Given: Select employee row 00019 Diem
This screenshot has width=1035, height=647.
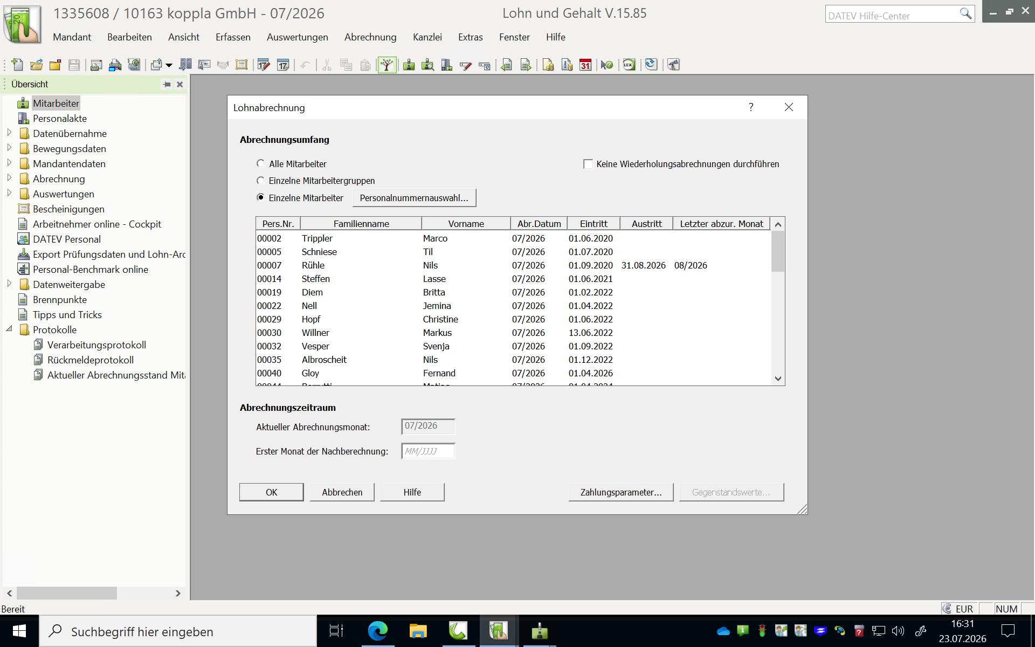Looking at the screenshot, I should [513, 292].
